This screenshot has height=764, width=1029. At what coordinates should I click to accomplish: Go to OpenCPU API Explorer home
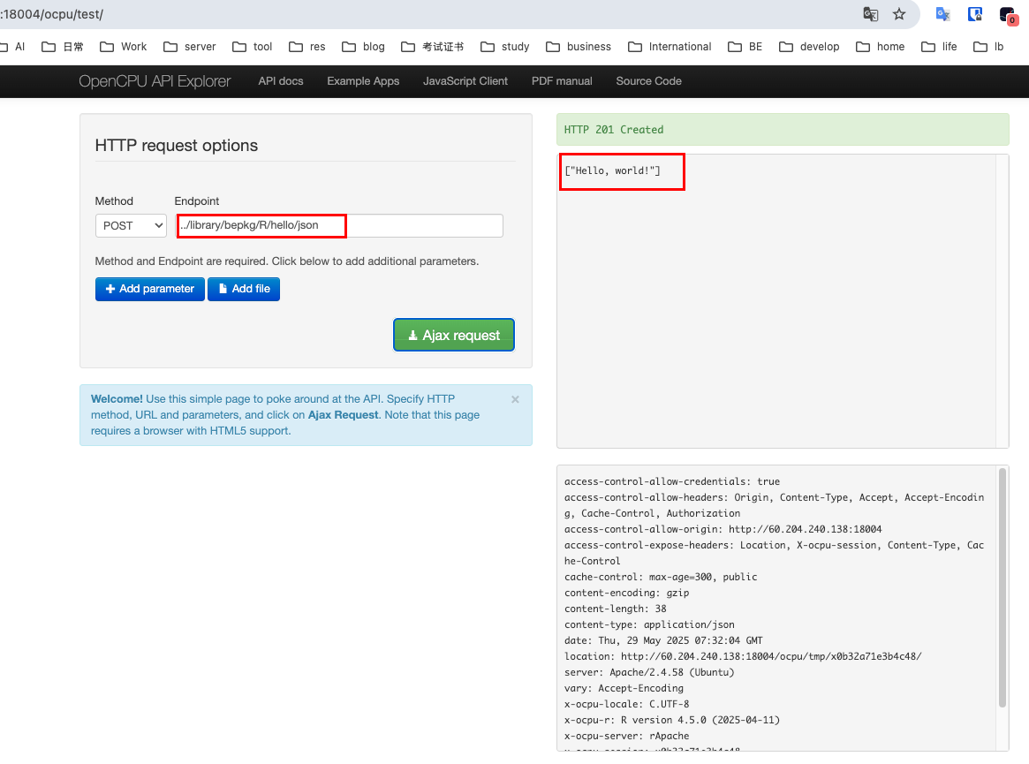155,81
